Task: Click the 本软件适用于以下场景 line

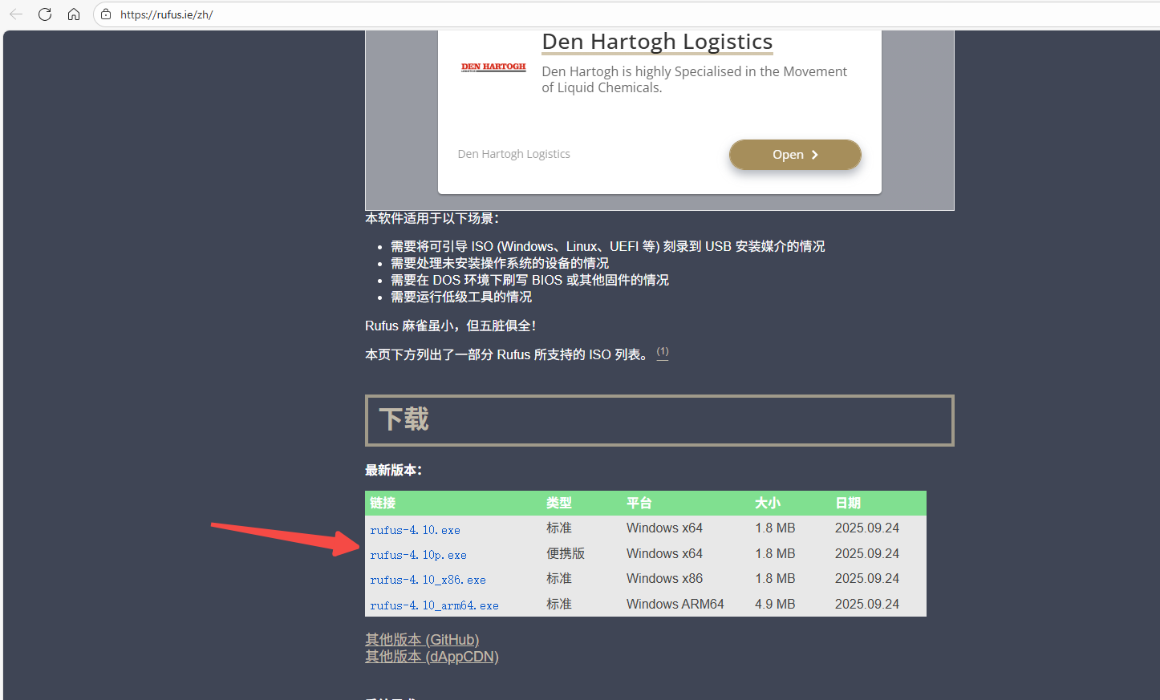Action: click(x=432, y=218)
